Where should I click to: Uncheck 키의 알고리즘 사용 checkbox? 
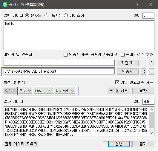[117, 82]
